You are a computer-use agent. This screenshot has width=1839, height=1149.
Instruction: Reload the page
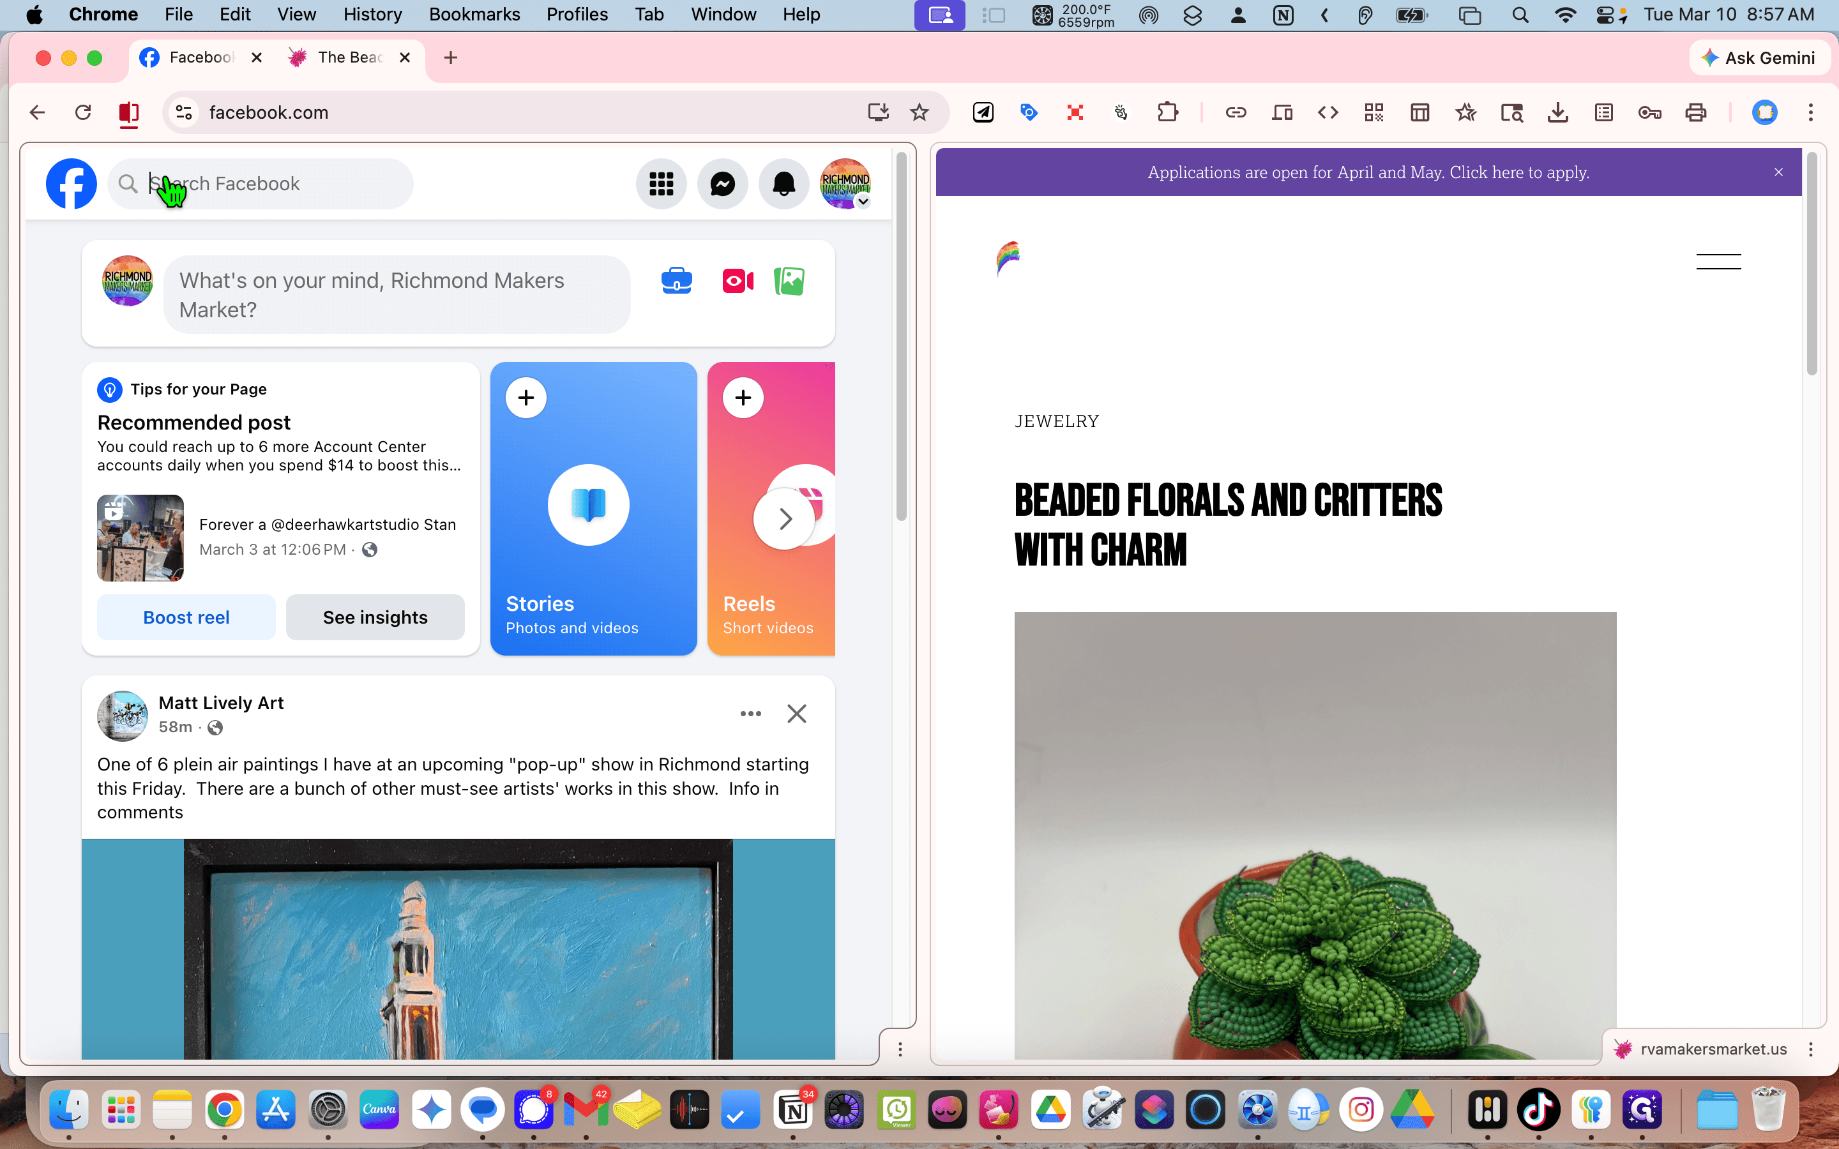tap(83, 112)
